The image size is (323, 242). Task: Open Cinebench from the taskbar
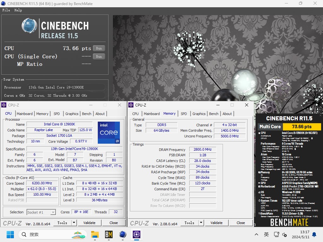123,234
